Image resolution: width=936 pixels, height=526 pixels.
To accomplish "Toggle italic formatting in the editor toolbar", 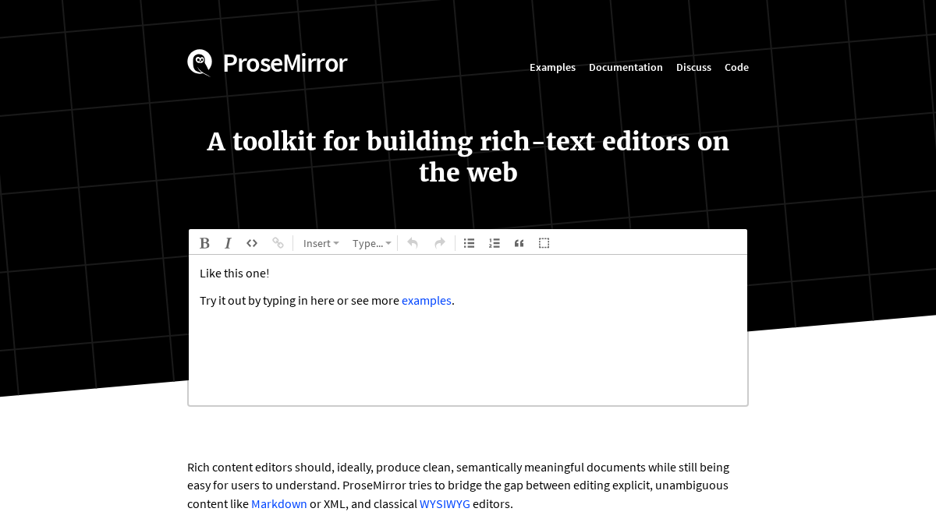I will [x=228, y=243].
